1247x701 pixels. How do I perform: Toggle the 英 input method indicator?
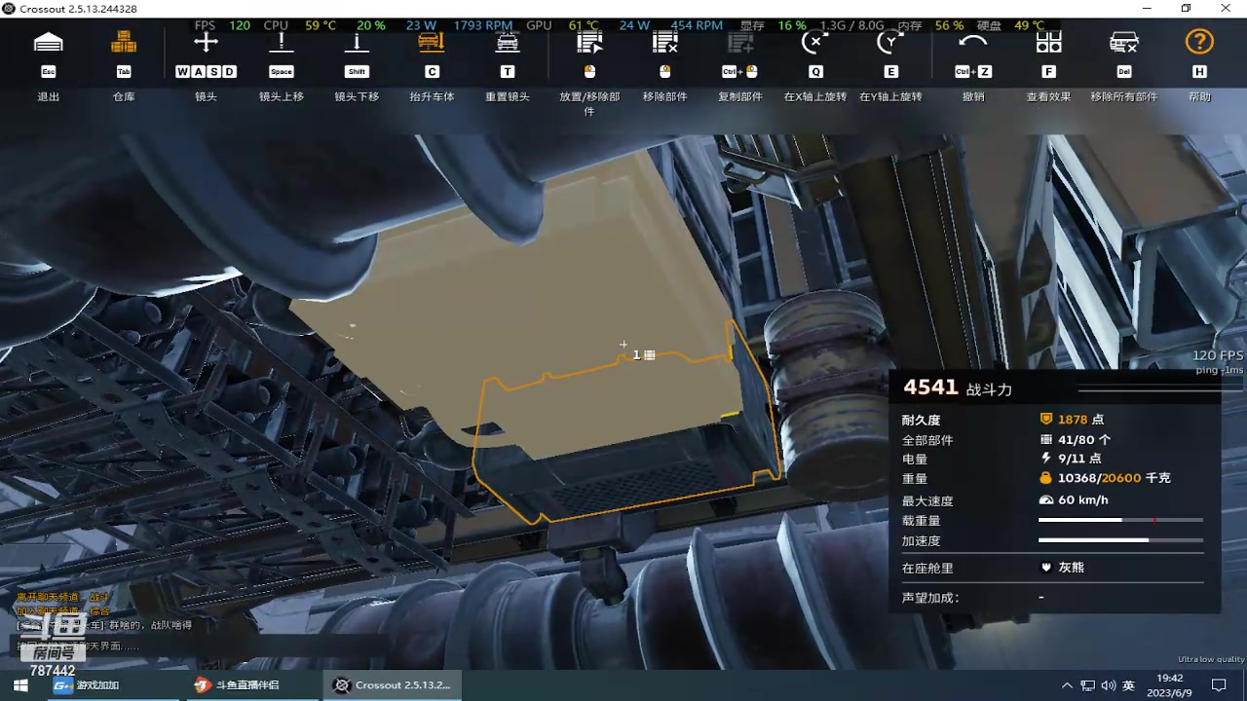[x=1128, y=685]
